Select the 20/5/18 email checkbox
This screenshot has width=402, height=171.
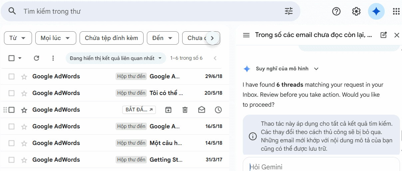click(x=11, y=93)
